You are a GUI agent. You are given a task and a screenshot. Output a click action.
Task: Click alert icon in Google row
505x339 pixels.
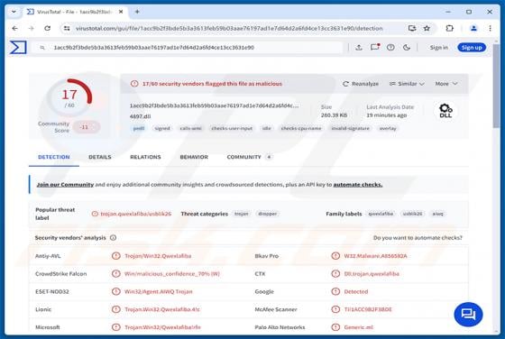click(x=335, y=292)
